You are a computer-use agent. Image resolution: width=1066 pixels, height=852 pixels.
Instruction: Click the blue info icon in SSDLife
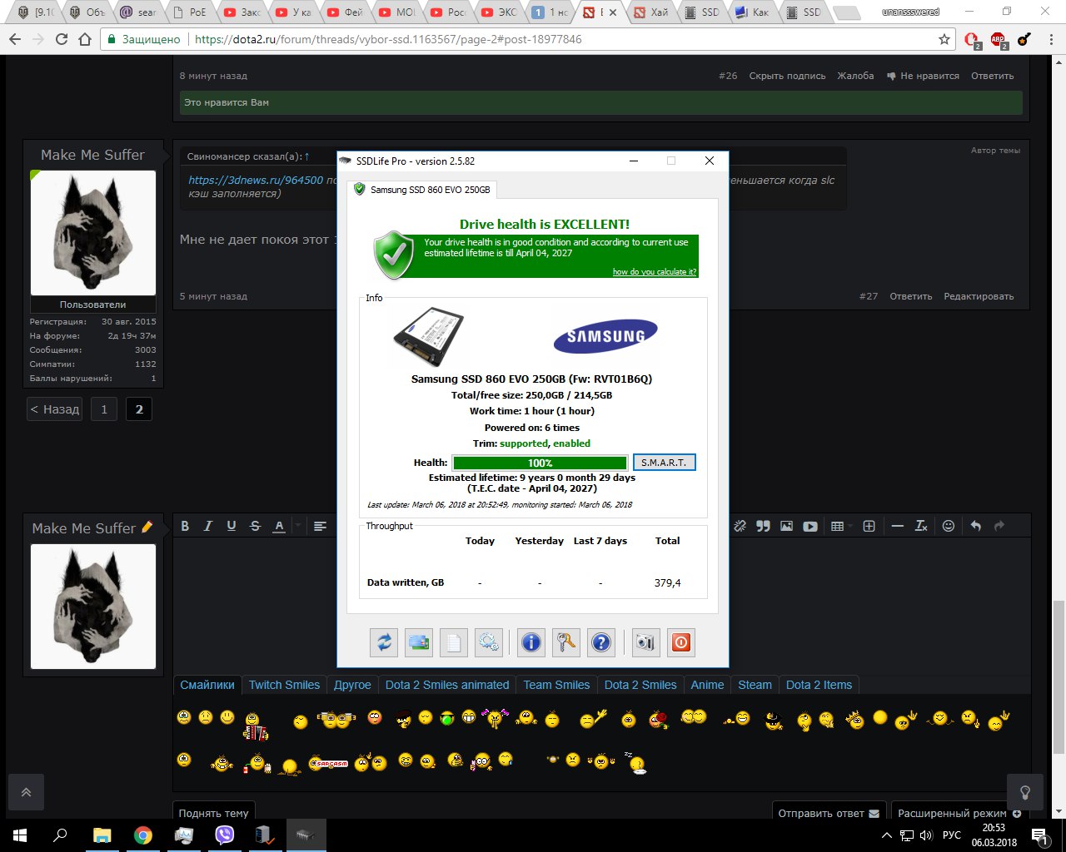pyautogui.click(x=531, y=642)
